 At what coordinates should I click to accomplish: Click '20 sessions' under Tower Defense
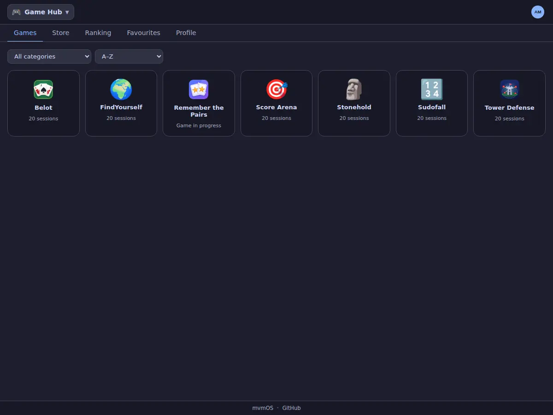tap(510, 119)
